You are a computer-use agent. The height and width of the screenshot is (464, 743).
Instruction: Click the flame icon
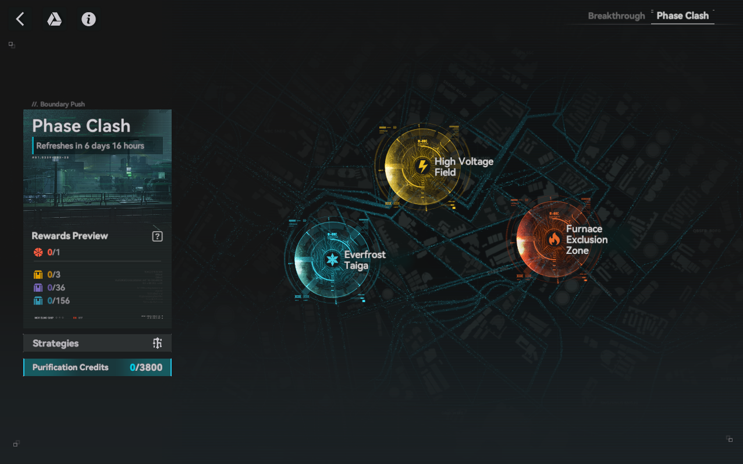point(554,239)
